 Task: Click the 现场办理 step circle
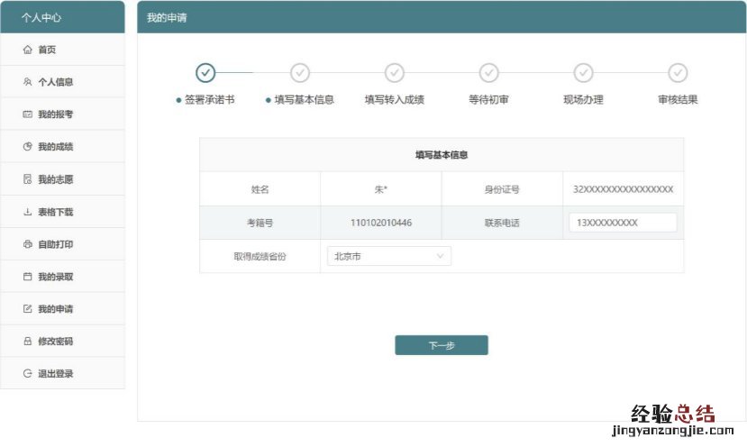coord(584,72)
